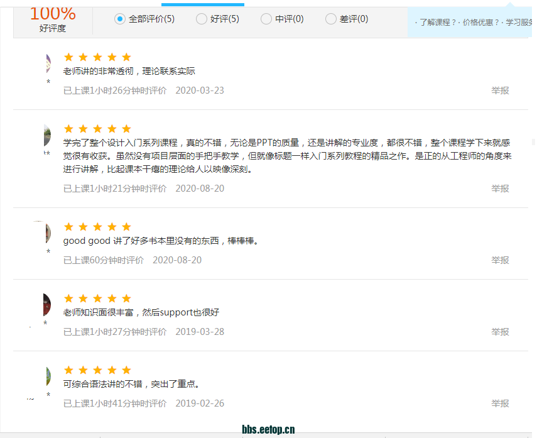Click 举报 on the 2019-02-26 review
This screenshot has width=537, height=438.
coord(500,403)
